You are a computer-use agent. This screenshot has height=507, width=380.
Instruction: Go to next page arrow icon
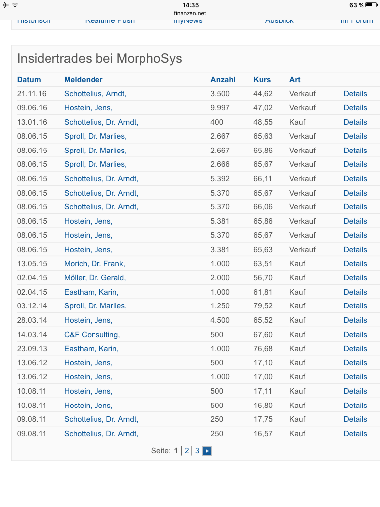[x=207, y=451]
